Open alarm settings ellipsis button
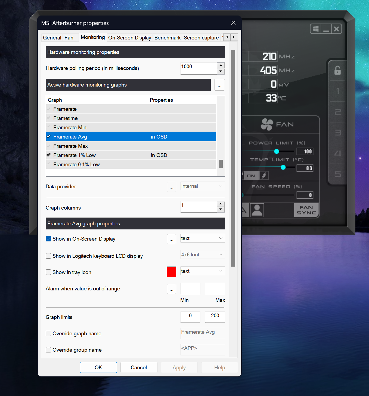Image resolution: width=369 pixels, height=396 pixels. [x=171, y=289]
